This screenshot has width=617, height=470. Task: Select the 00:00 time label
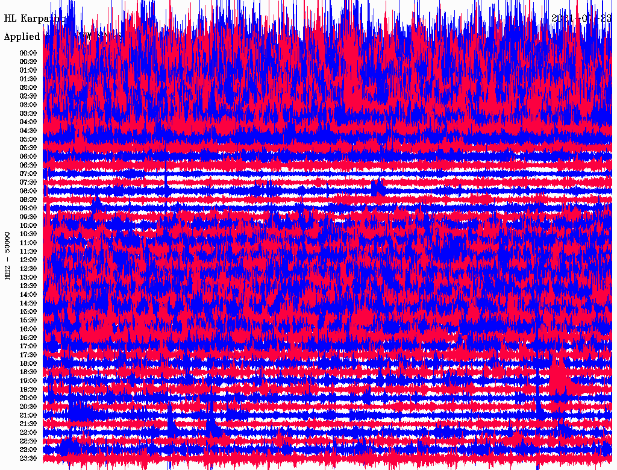(x=28, y=53)
